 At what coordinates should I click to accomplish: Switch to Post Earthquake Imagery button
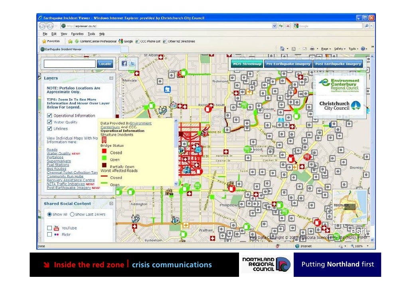coord(338,64)
